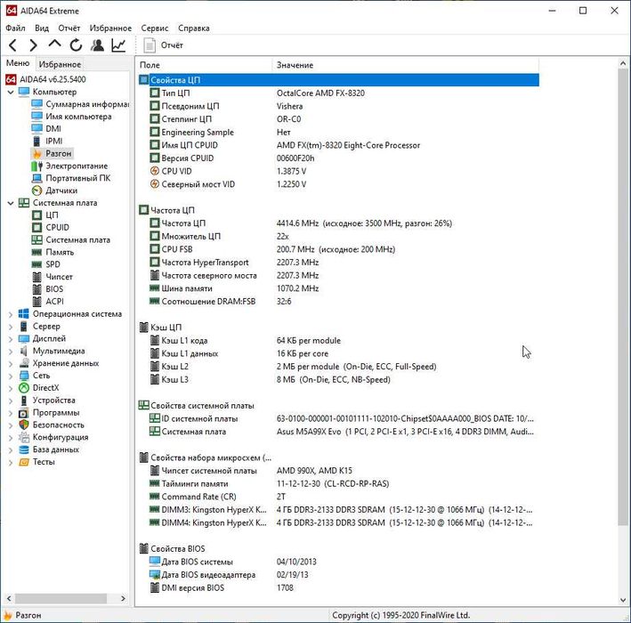
Task: Open the graph chart toolbar icon
Action: pos(118,45)
